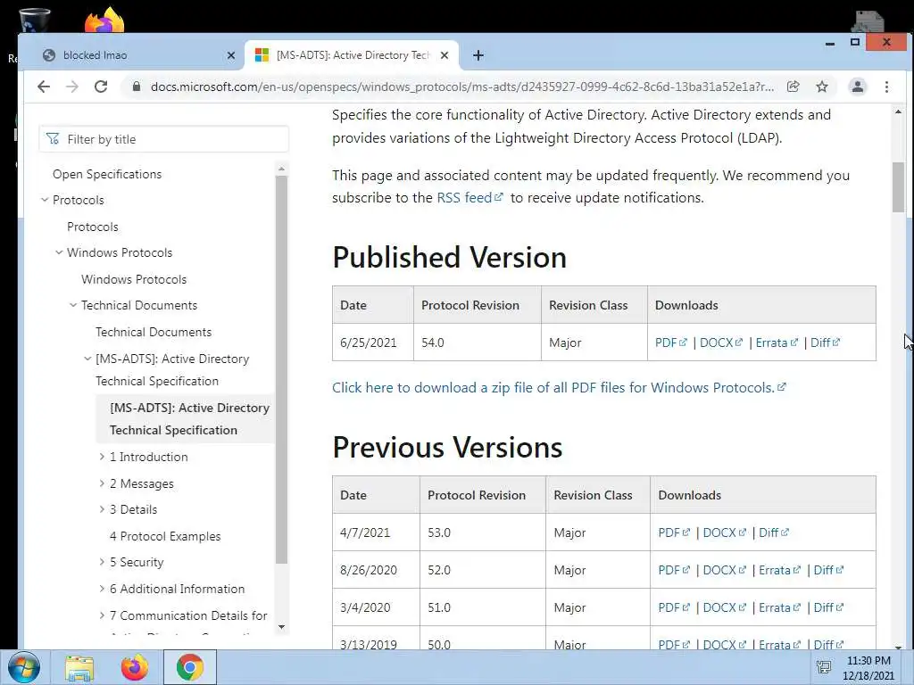Expand '7 Communication Details for' node
The width and height of the screenshot is (914, 685).
point(102,615)
